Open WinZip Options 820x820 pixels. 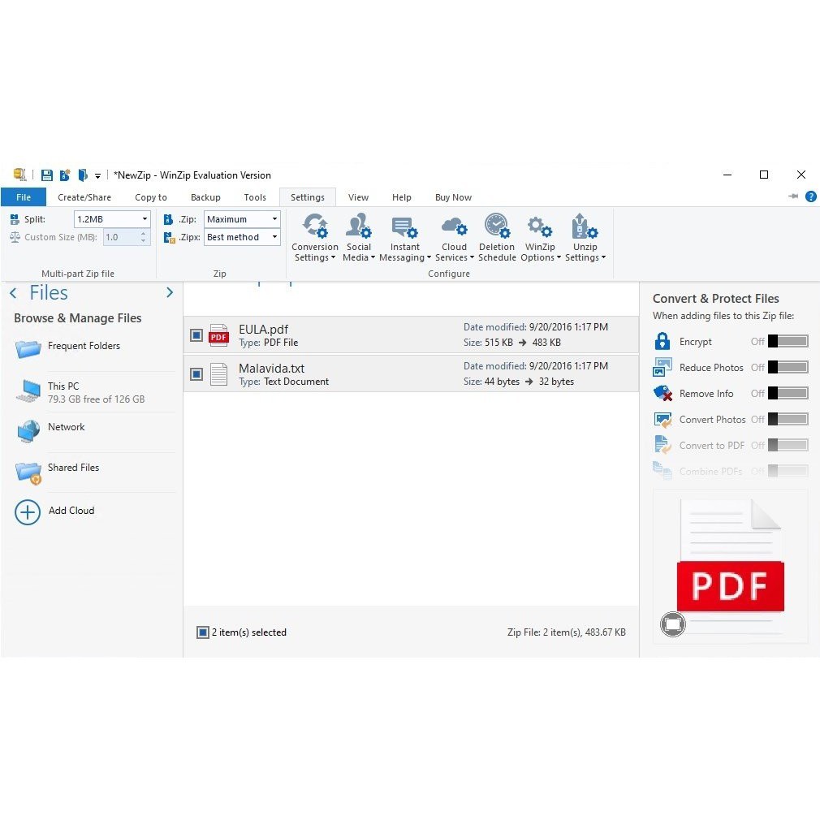click(540, 237)
